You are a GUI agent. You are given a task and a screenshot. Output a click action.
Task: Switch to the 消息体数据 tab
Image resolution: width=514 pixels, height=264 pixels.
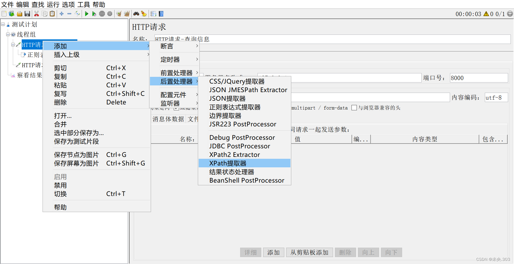[x=168, y=119]
